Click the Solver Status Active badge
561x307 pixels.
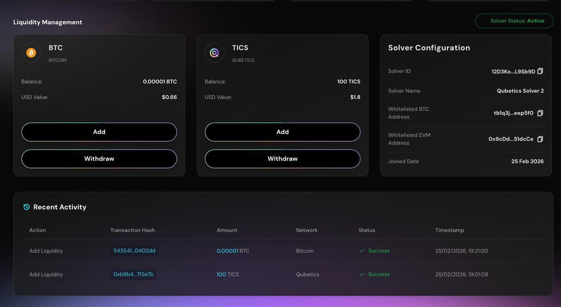click(x=514, y=21)
